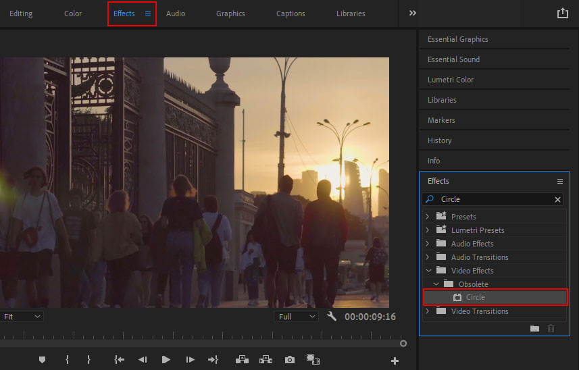579x370 pixels.
Task: Go to Out point
Action: 213,360
